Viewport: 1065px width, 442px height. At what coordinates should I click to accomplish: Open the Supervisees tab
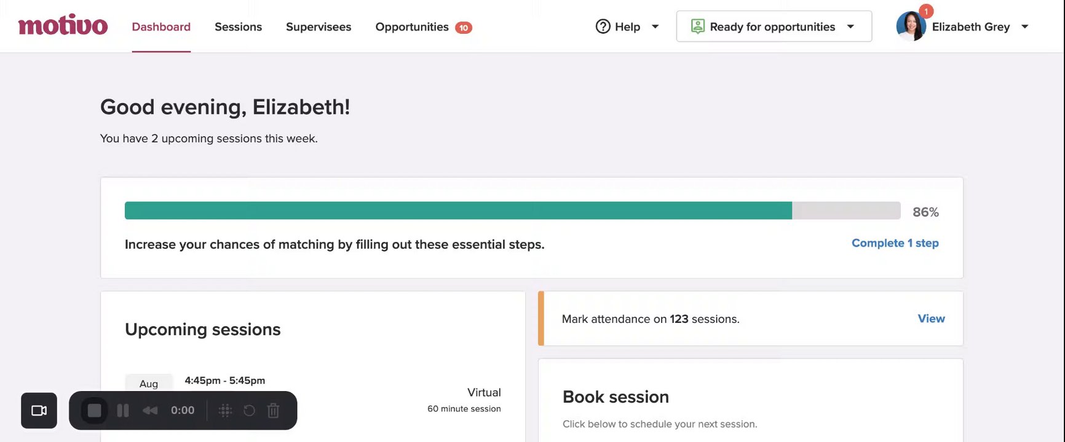point(319,27)
